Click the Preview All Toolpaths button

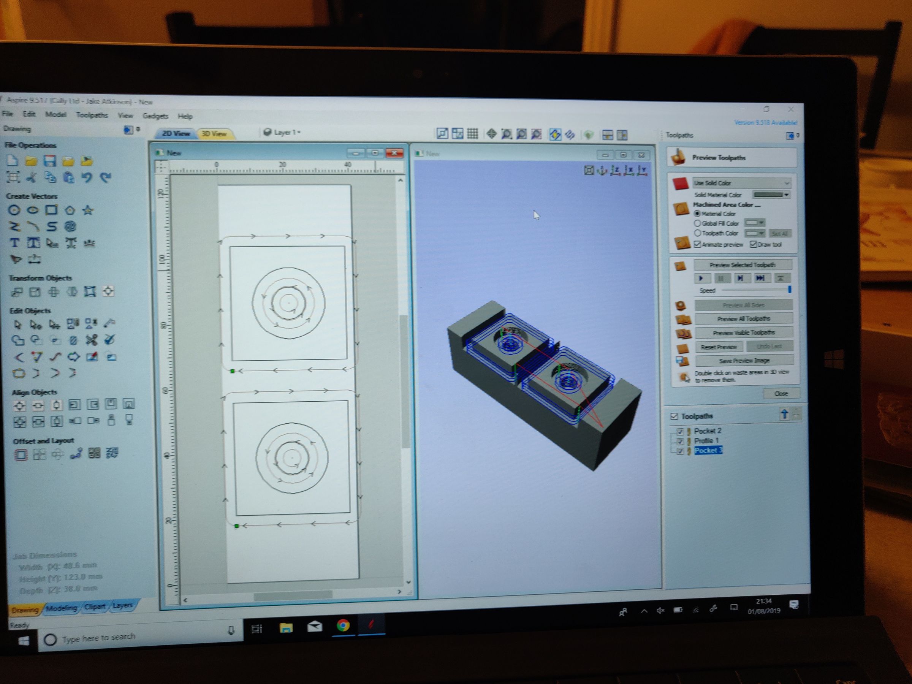743,318
